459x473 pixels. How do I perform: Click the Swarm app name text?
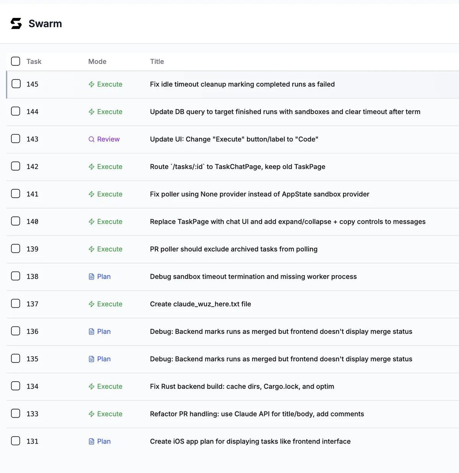tap(45, 24)
